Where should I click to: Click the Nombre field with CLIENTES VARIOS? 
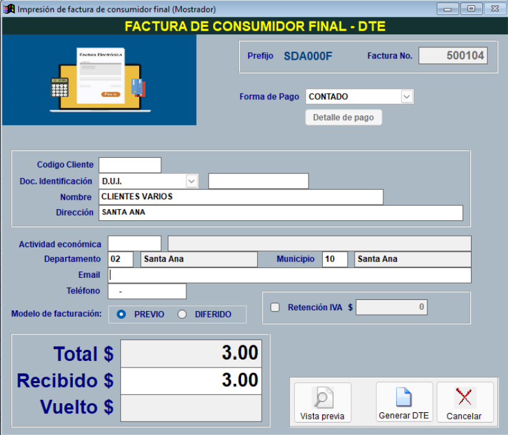pyautogui.click(x=240, y=197)
